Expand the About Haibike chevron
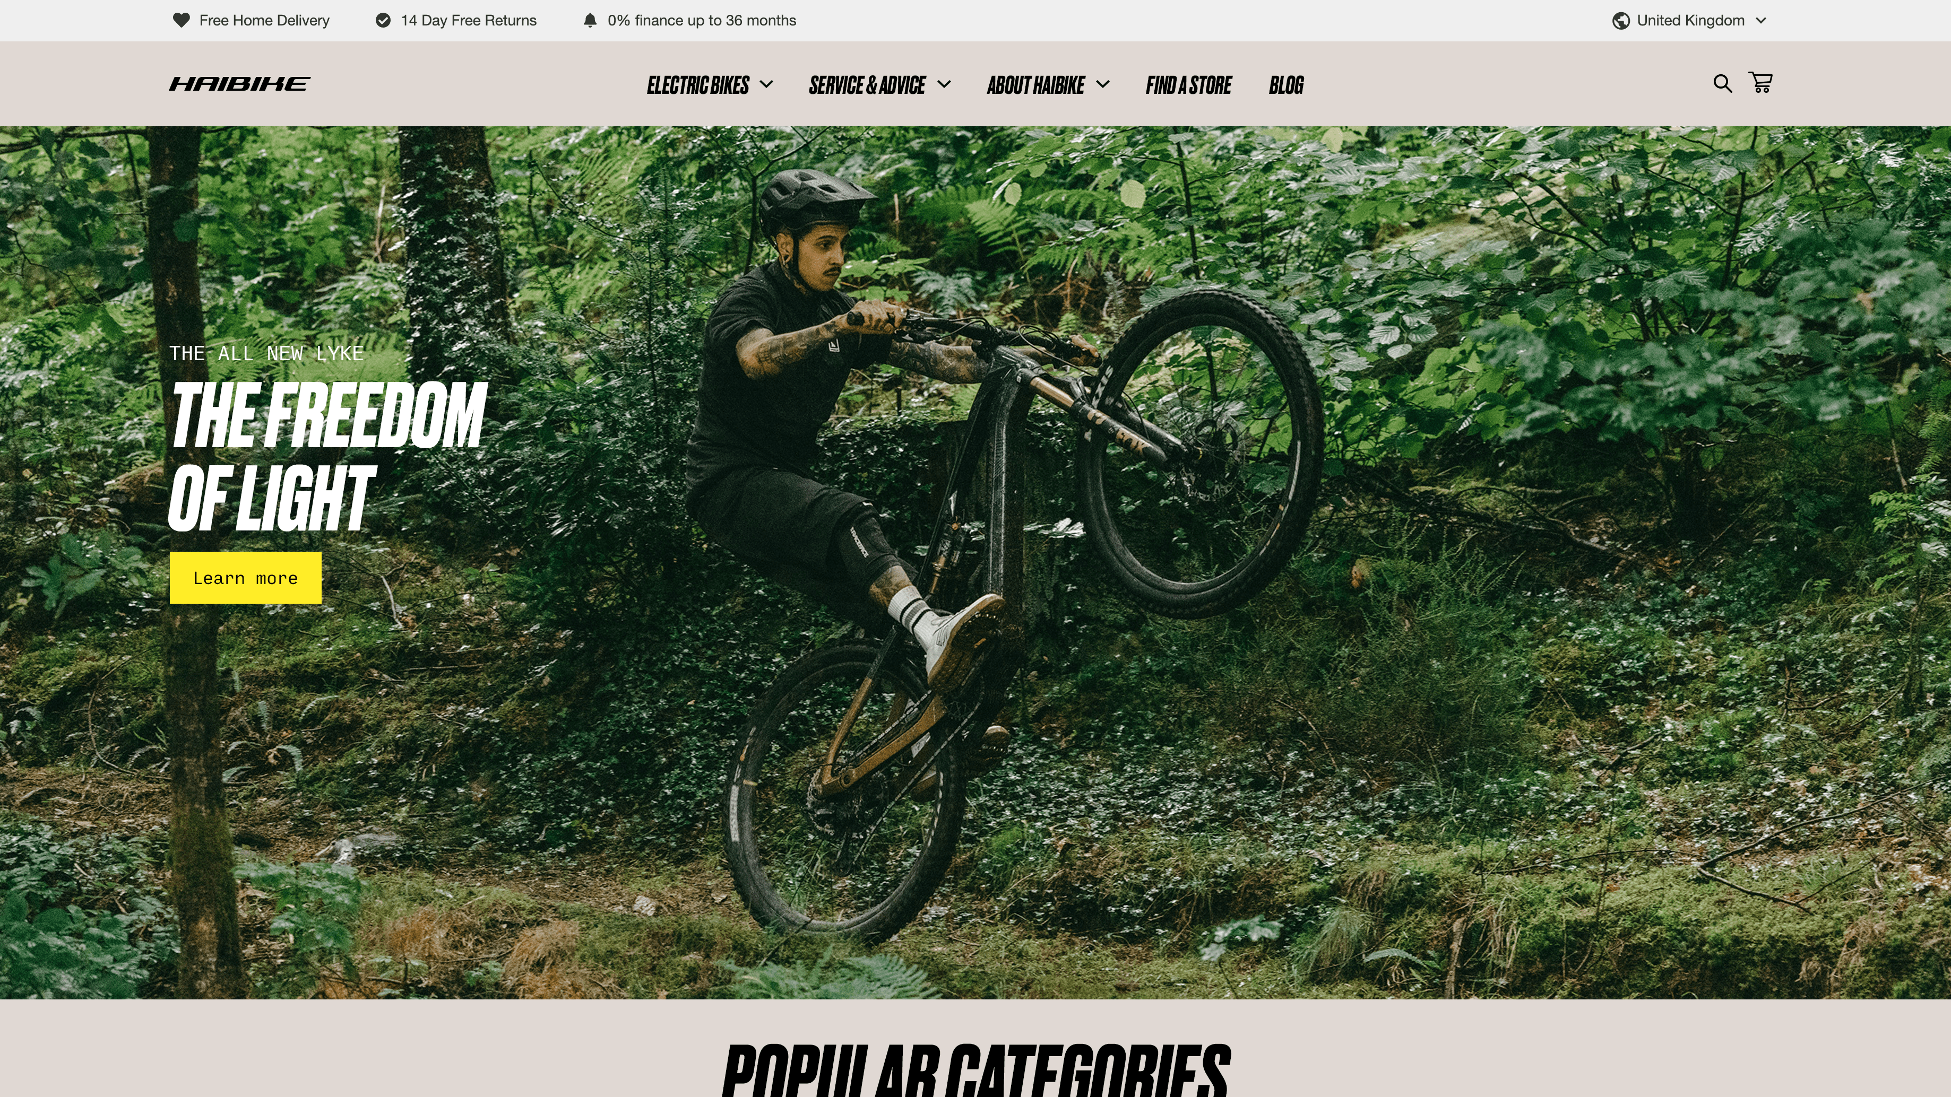Screen dimensions: 1951x1097 tap(1103, 84)
